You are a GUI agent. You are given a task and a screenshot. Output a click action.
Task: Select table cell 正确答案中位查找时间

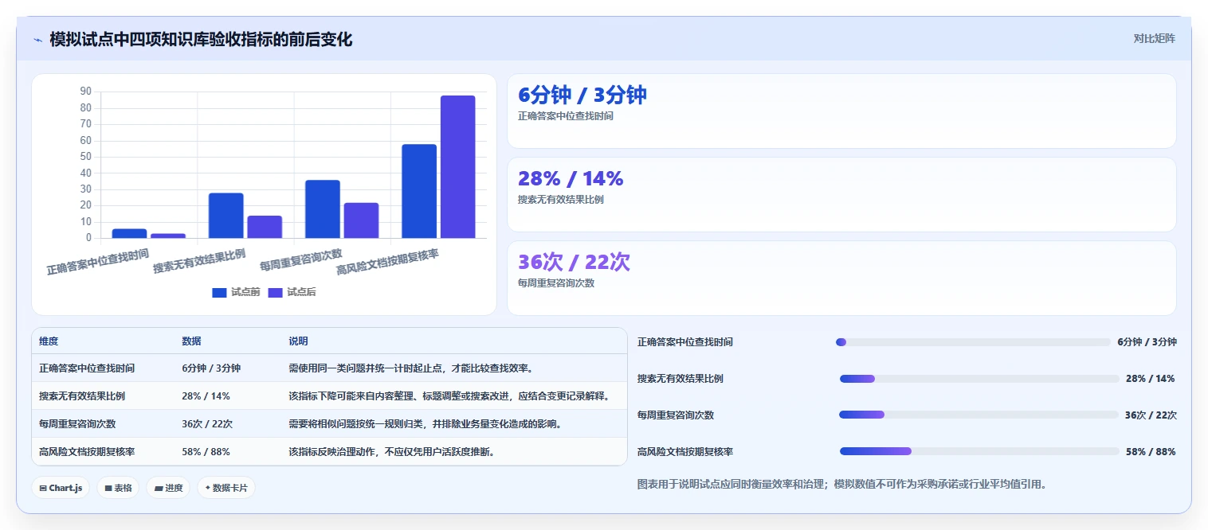click(87, 368)
